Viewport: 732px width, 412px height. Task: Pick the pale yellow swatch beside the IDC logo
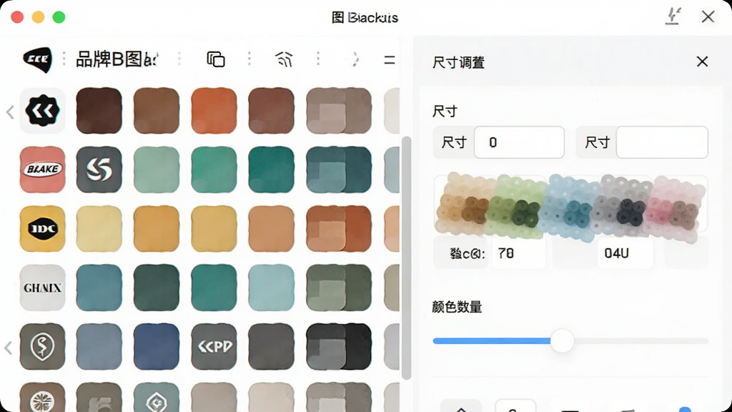[99, 229]
